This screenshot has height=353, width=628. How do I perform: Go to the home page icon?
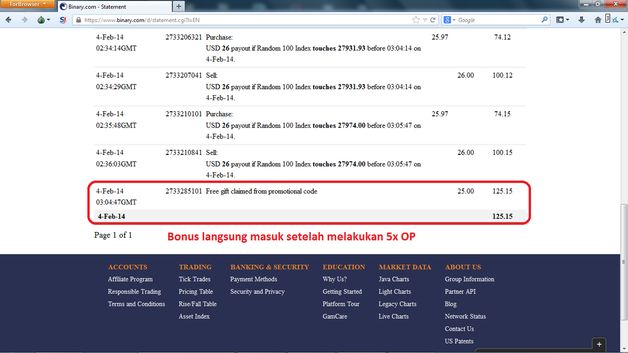coord(598,20)
